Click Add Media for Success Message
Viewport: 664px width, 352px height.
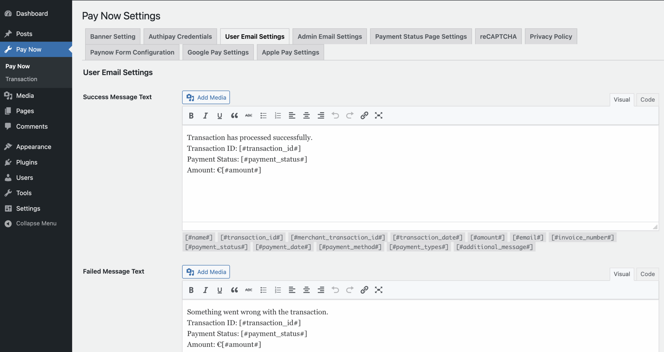click(206, 98)
